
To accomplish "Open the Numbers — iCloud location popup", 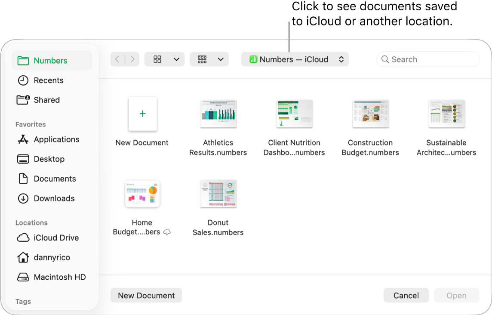I will (x=295, y=59).
